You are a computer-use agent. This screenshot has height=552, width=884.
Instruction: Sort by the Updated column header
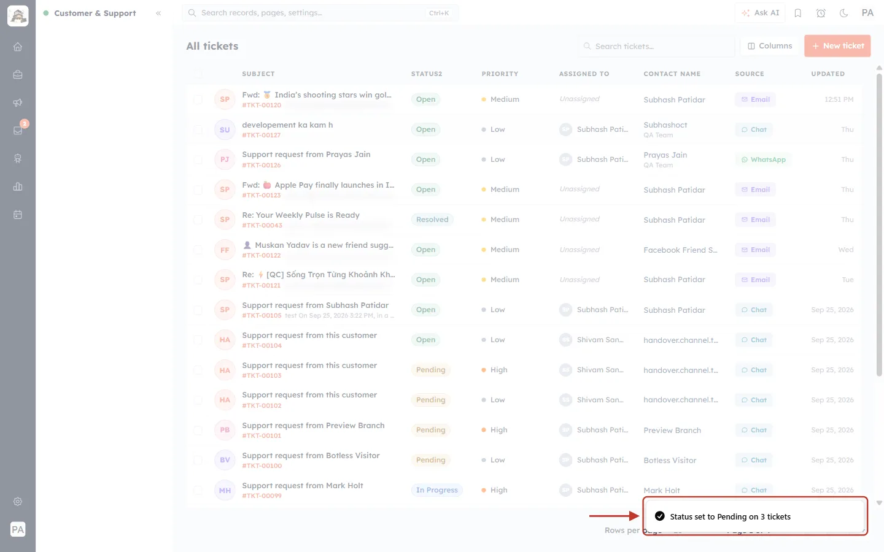(x=828, y=74)
